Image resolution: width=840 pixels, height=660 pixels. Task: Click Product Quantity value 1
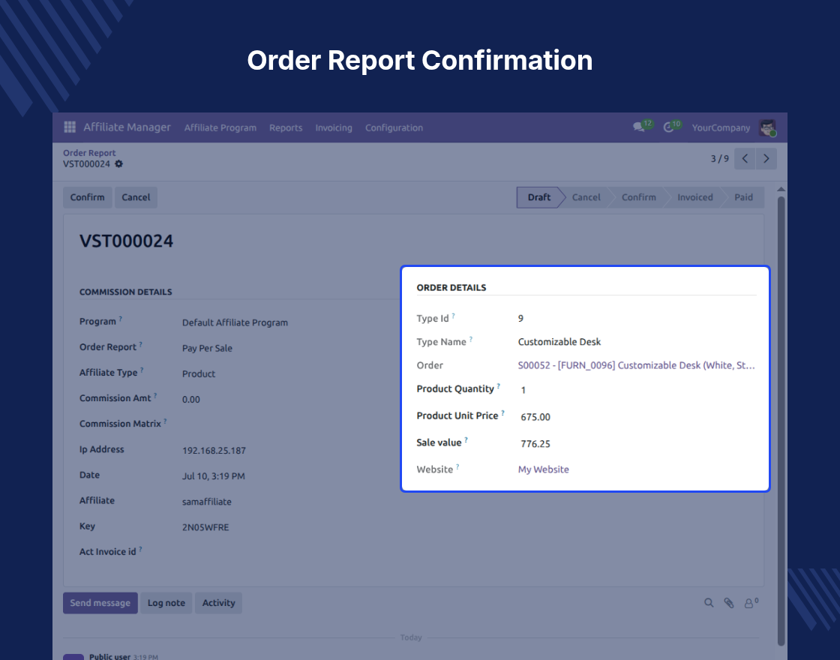tap(523, 390)
